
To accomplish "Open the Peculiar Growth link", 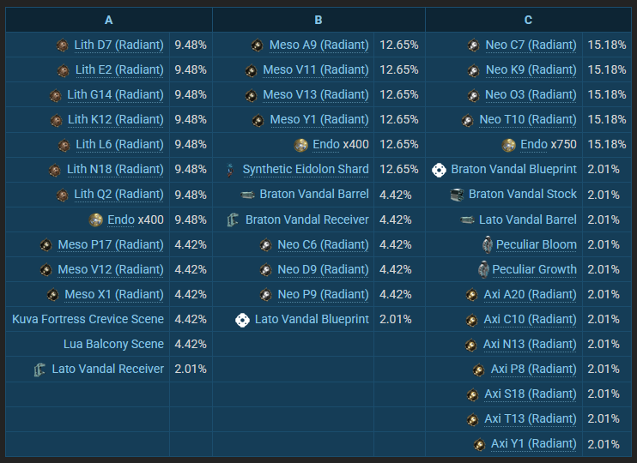I will point(534,270).
